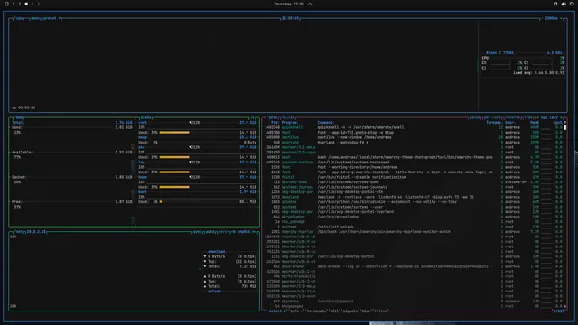Select the Hyprland --watchdog-fd process row
Screen dimensions: 578x325
[x=415, y=143]
